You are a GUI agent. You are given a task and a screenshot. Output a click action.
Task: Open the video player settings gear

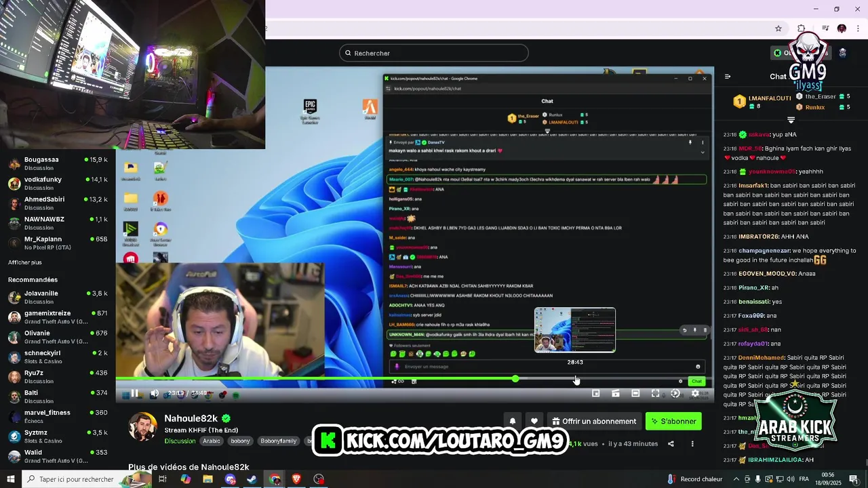(695, 393)
